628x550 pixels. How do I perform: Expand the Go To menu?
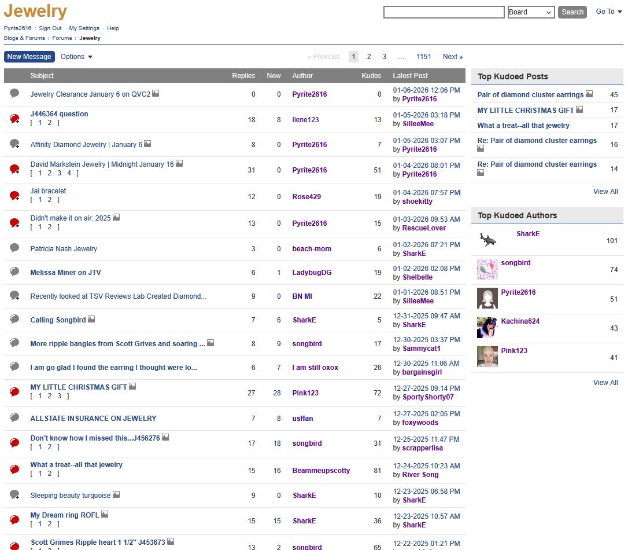coord(609,12)
